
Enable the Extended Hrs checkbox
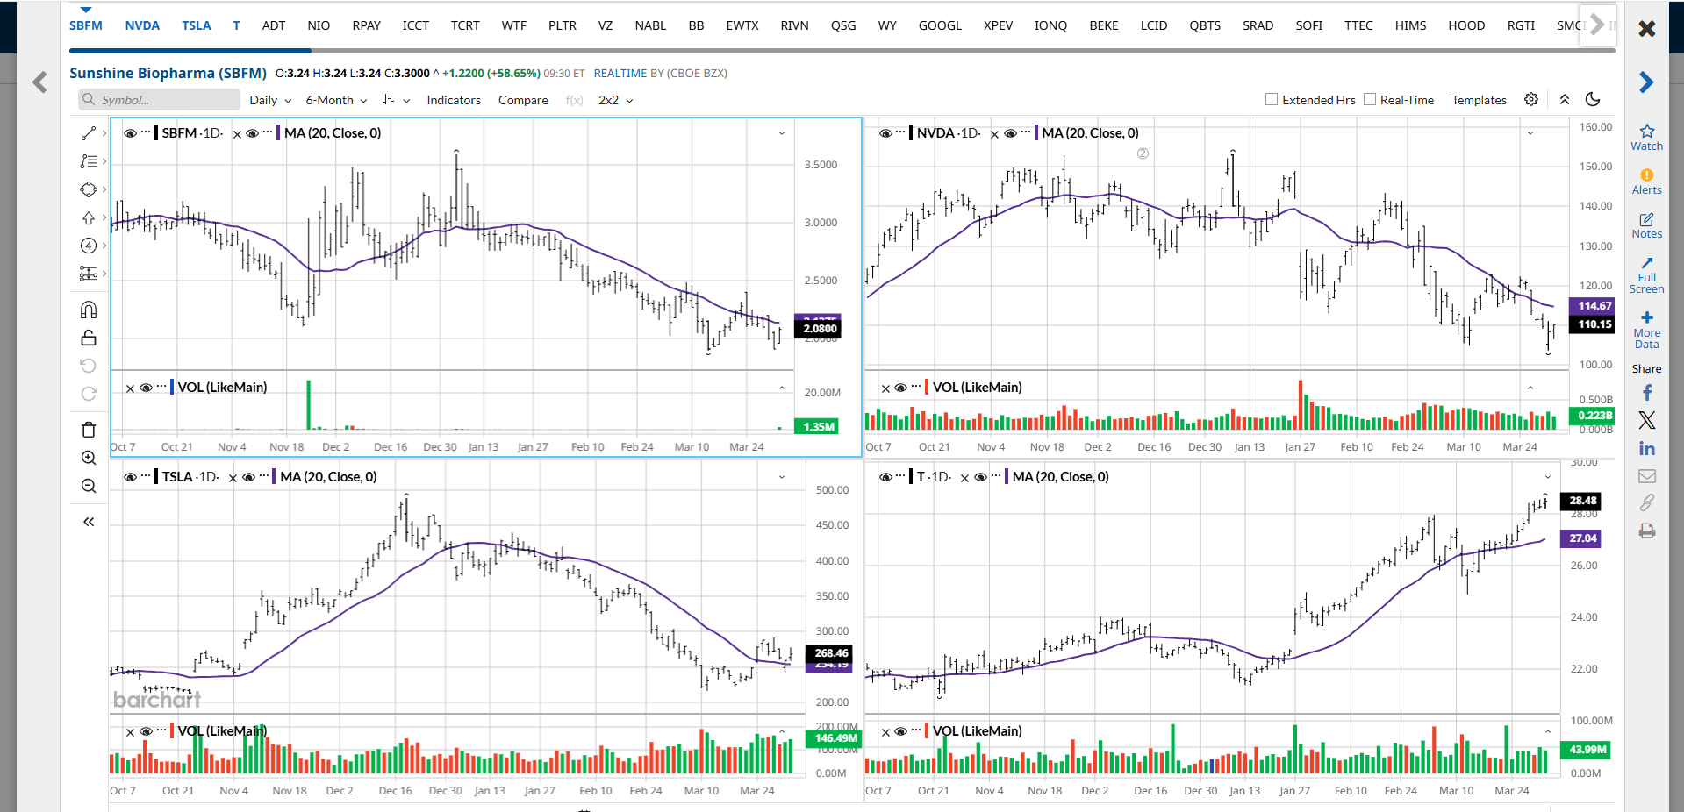tap(1272, 100)
